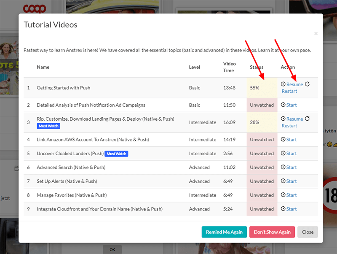
Task: Click the play icon for Link Amazon AWS Account video
Action: point(283,139)
